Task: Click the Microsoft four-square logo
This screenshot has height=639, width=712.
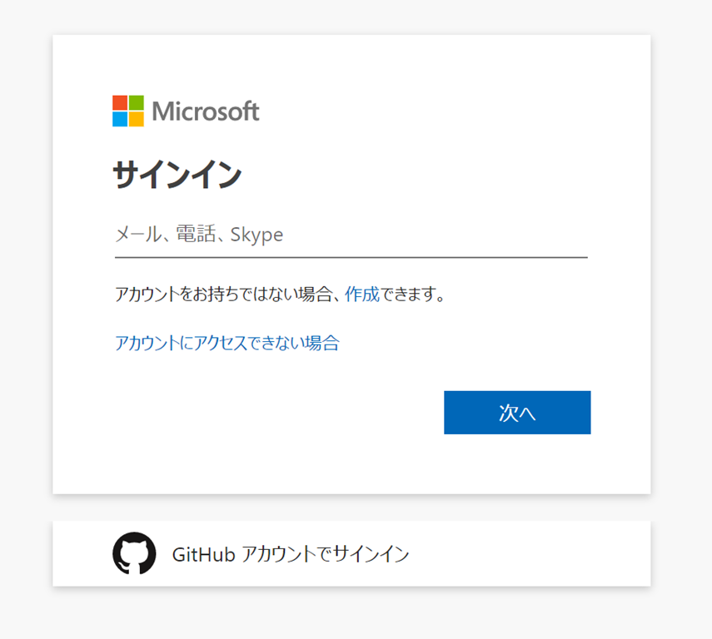Action: tap(128, 111)
